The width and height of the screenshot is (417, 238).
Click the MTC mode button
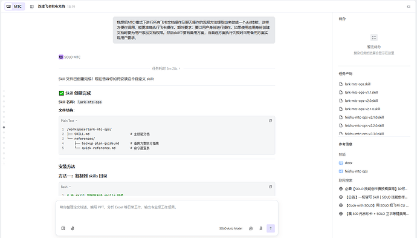pos(15,7)
